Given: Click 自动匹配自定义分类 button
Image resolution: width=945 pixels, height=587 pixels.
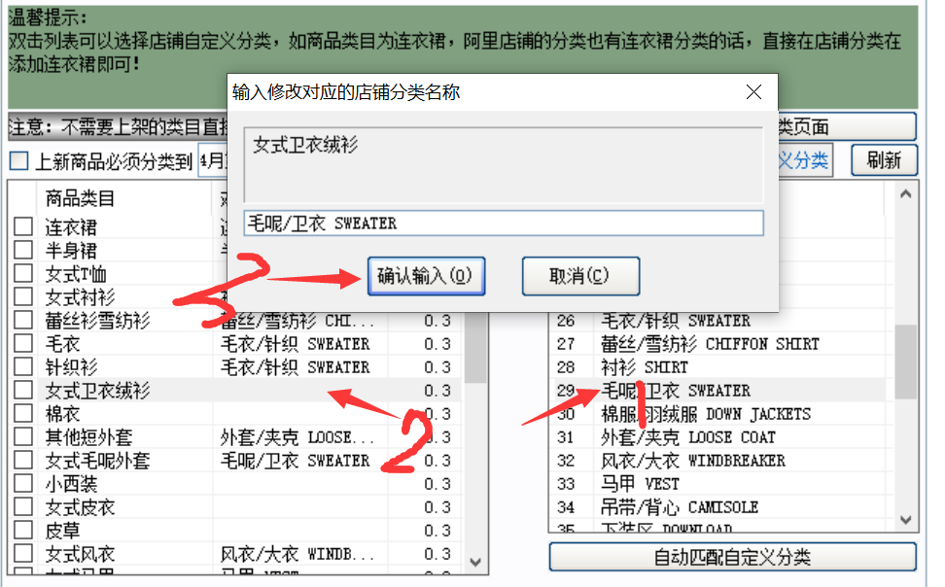Looking at the screenshot, I should click(x=732, y=557).
